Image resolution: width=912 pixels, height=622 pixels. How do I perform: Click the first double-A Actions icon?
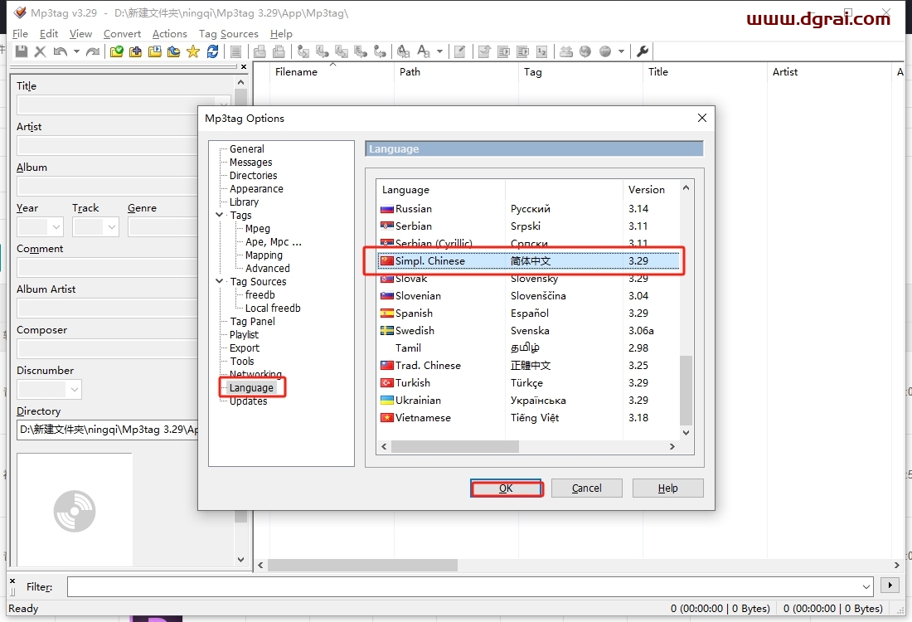[403, 51]
